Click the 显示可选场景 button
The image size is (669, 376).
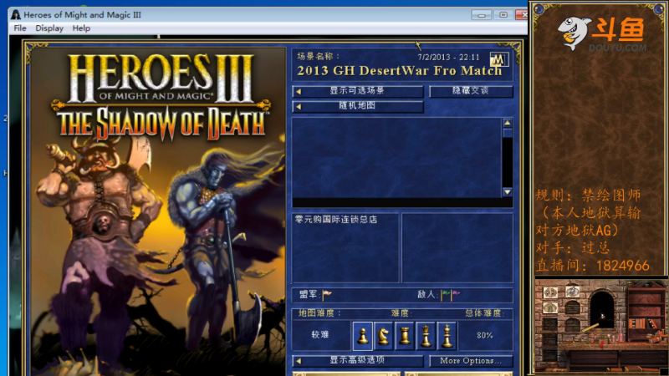point(358,91)
